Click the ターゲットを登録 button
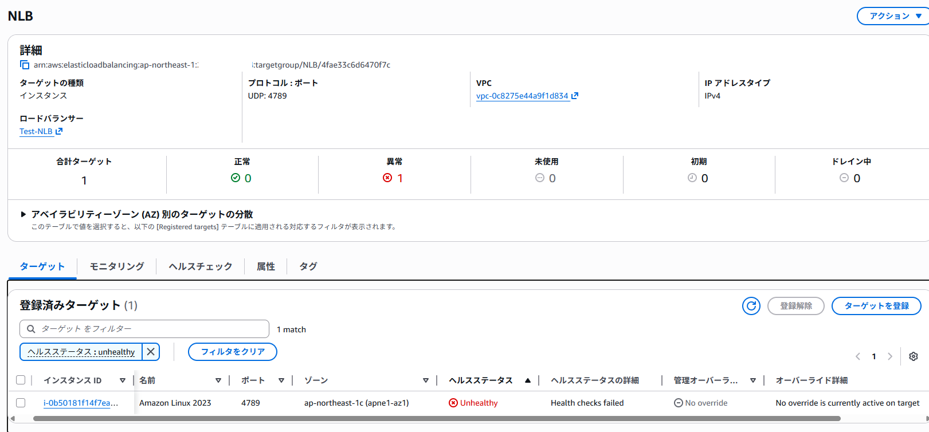Viewport: 929px width, 432px height. (x=876, y=306)
